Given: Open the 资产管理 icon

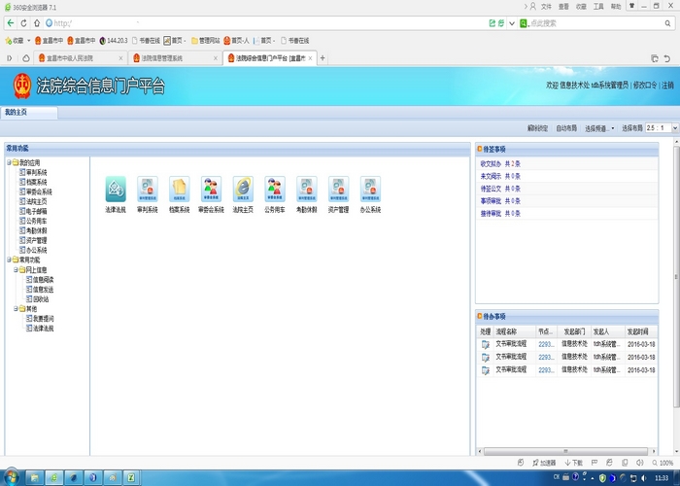Looking at the screenshot, I should click(338, 188).
